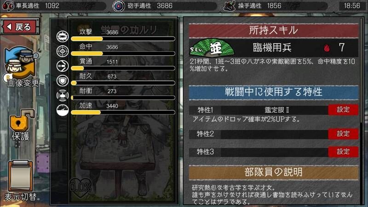Open the 画像変更 image change icon
368x207 pixels.
pos(22,67)
